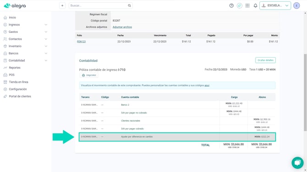Expand the Bancos menu chevron
Screen dimensions: 307x172
(46, 54)
